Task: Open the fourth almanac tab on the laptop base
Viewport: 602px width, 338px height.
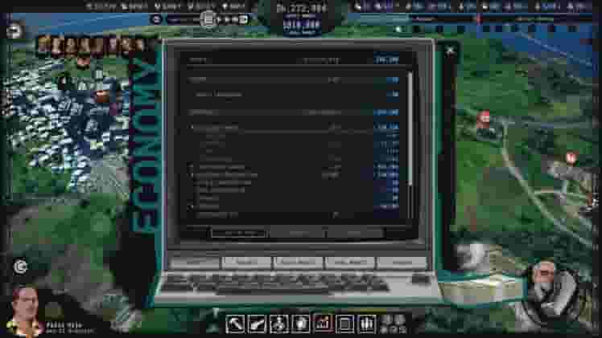Action: coord(350,263)
